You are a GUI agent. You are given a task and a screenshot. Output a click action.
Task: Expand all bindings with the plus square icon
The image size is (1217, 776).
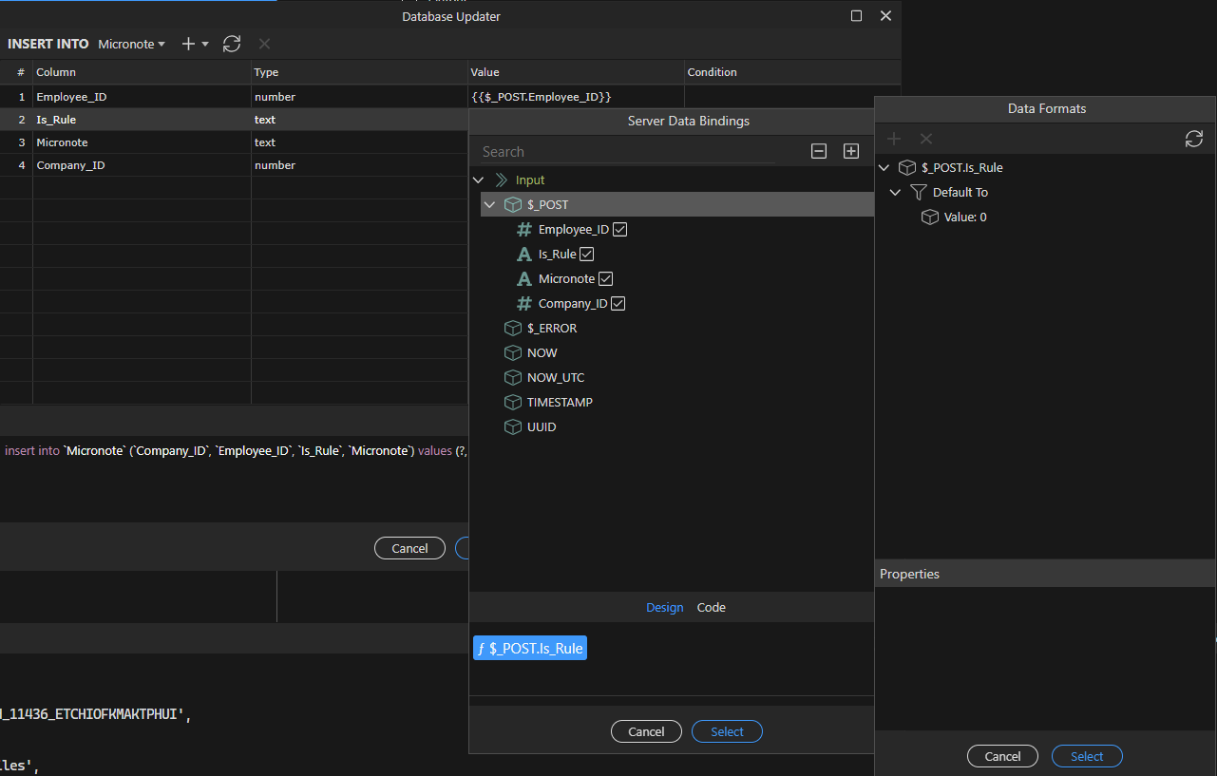click(851, 151)
